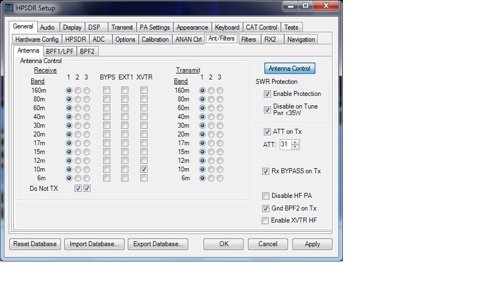Click Reset Database button
Image resolution: width=480 pixels, height=296 pixels.
pyautogui.click(x=35, y=244)
